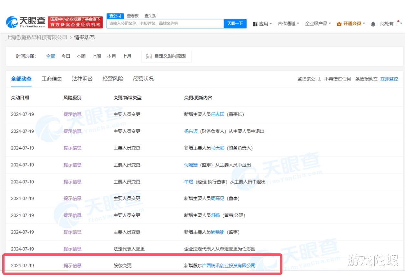This screenshot has height=275, width=405.
Task: Open the 天眼查 logo homepage
Action: [x=26, y=22]
